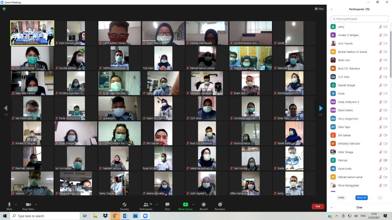Viewport: 392px width, 220px height.
Task: Click the participants list vertical scrollbar
Action: click(390, 55)
